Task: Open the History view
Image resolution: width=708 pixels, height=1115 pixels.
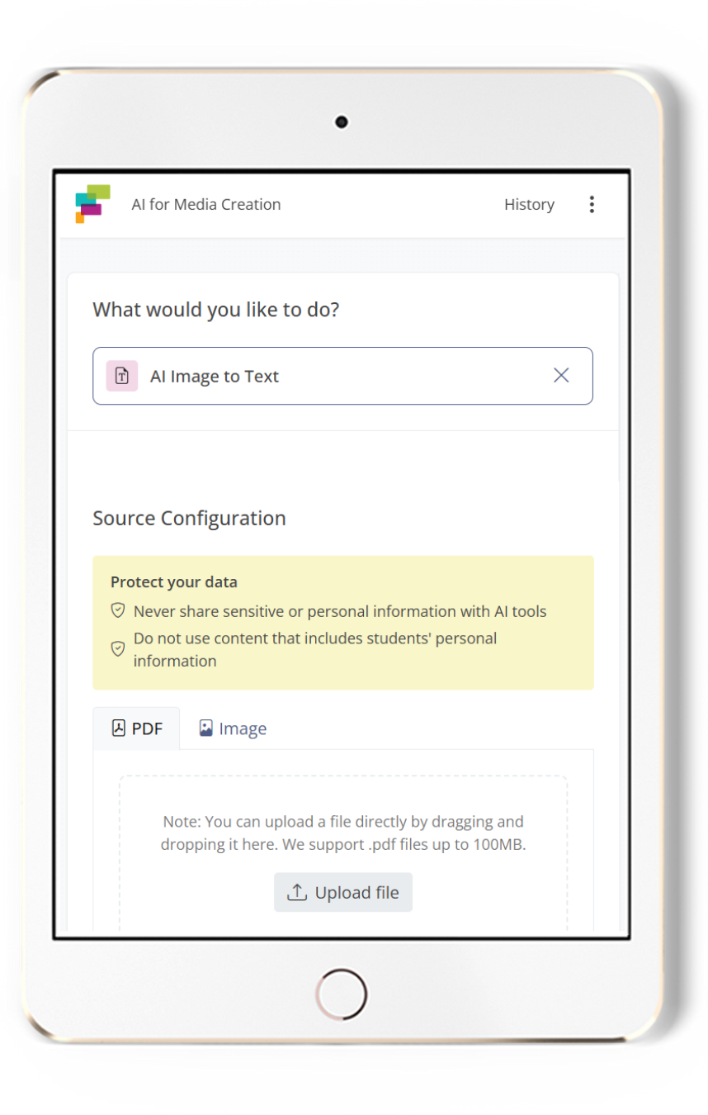Action: click(x=529, y=204)
